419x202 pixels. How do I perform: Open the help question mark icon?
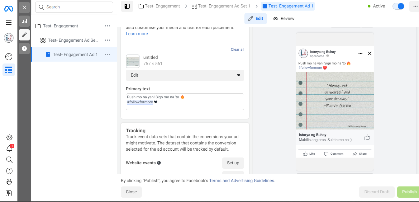tap(9, 171)
